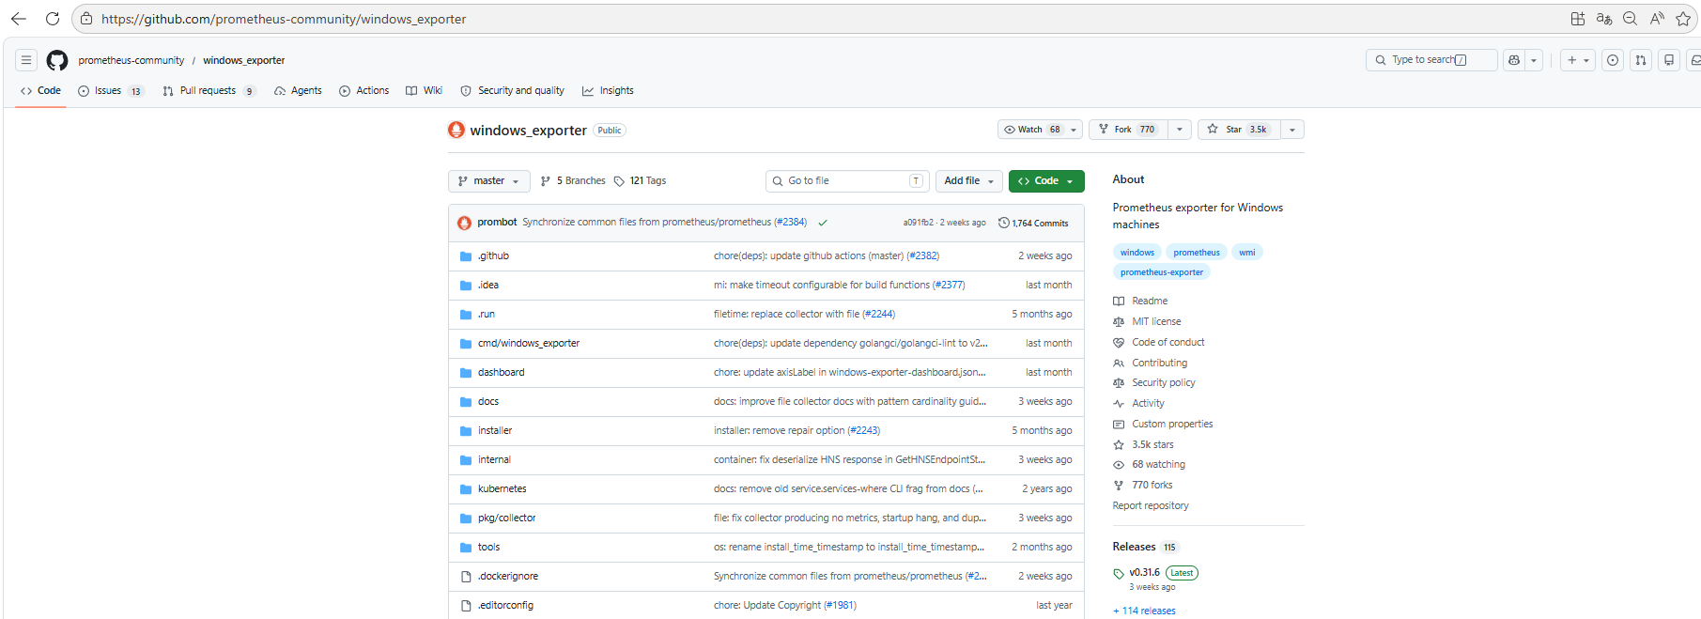Open the pkg/collector folder
This screenshot has width=1701, height=619.
(506, 518)
